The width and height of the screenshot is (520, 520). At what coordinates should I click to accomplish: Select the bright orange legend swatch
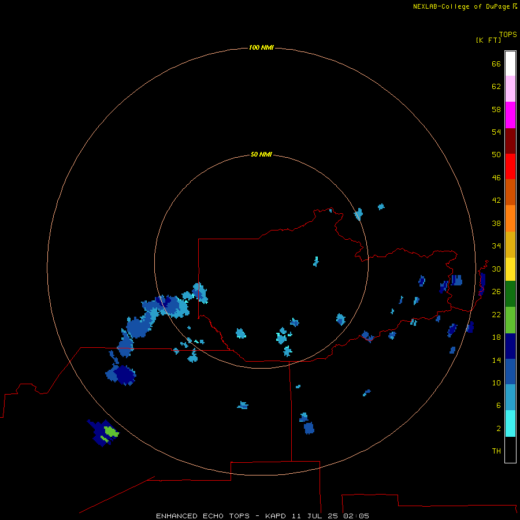(510, 218)
